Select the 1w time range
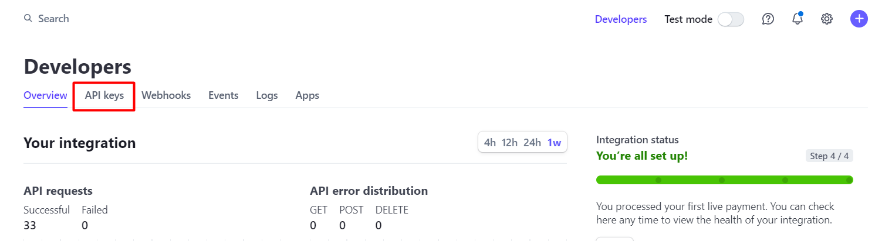The width and height of the screenshot is (892, 241). pos(554,142)
